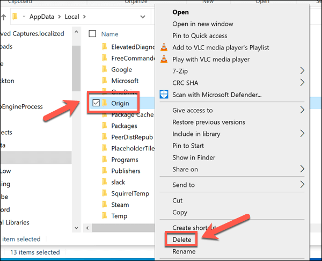The height and width of the screenshot is (261, 322).
Task: Click the navigation pane vertical scrollbar thumb
Action: point(76,68)
